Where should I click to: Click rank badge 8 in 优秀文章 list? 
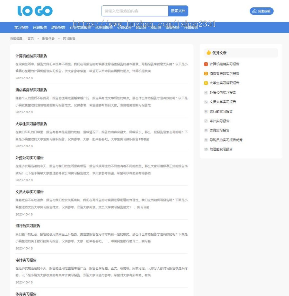point(206,131)
